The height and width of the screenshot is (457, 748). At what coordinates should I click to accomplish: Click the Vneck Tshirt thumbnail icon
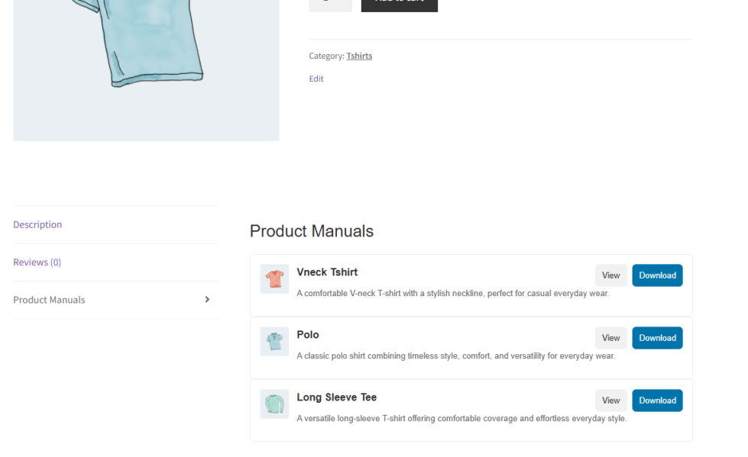click(274, 278)
